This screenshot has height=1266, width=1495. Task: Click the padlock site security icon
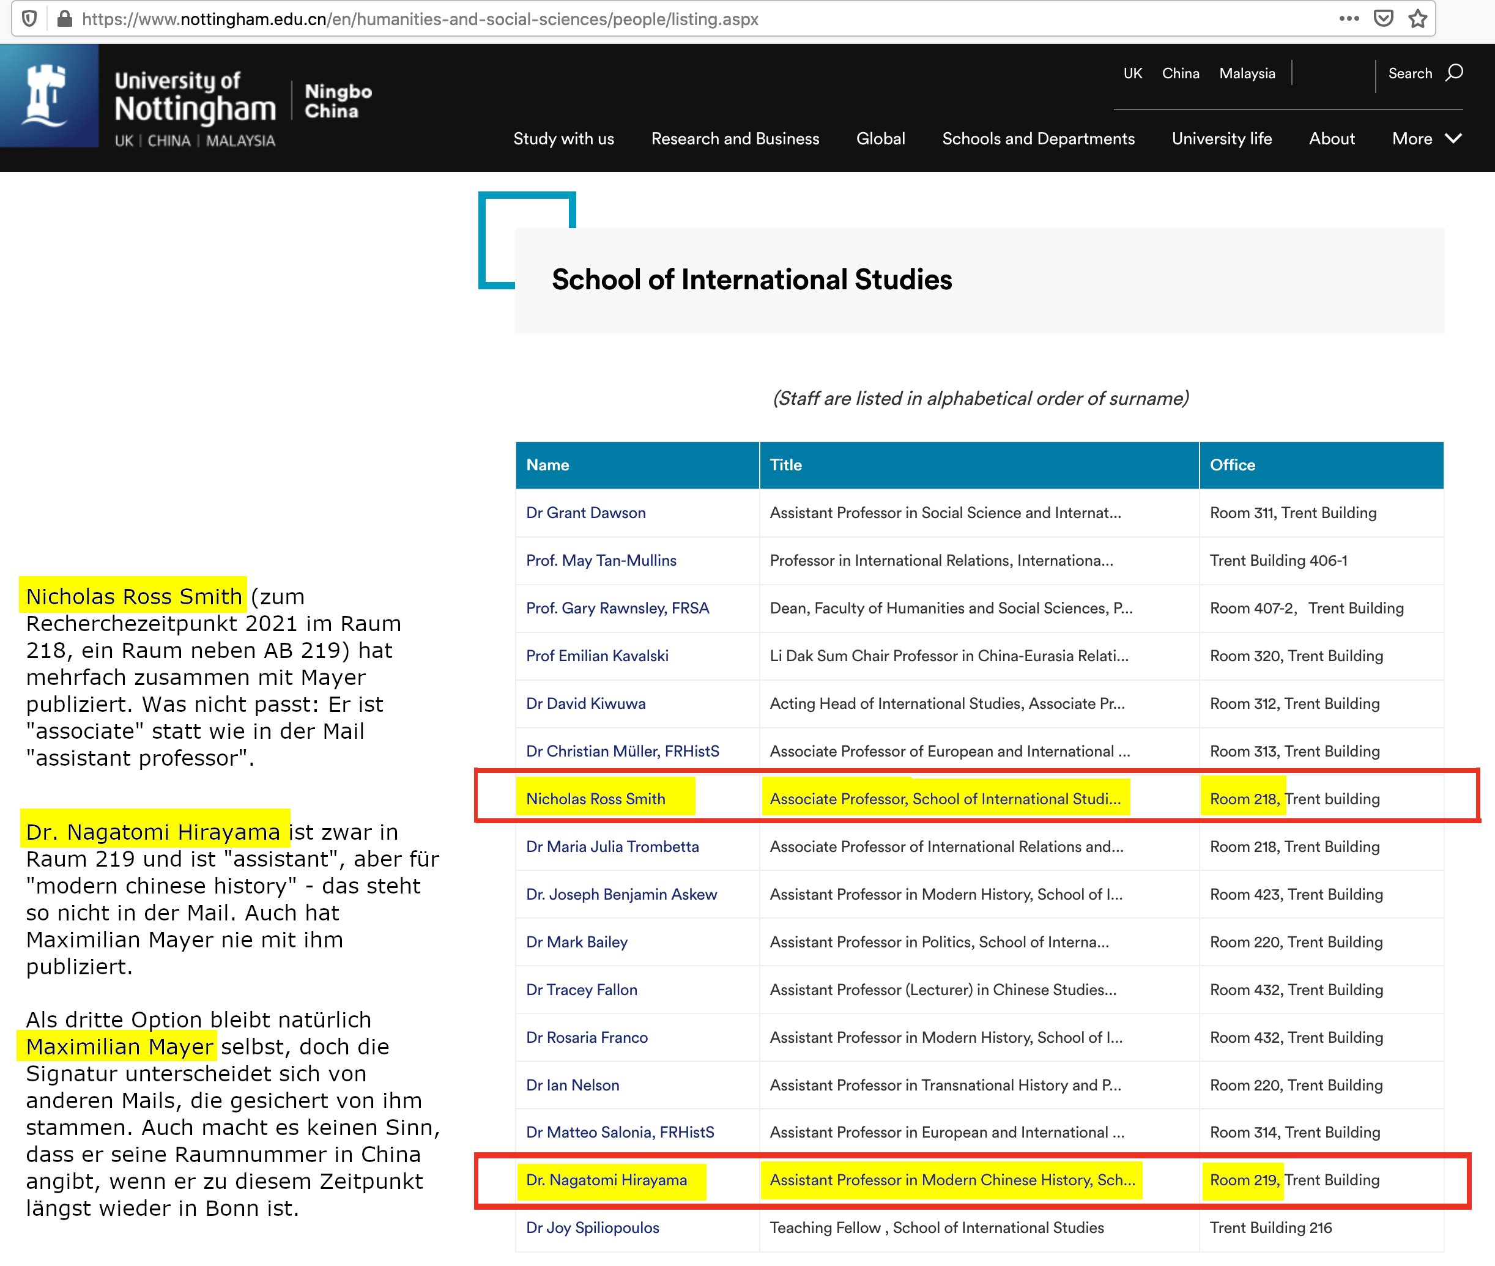(64, 19)
